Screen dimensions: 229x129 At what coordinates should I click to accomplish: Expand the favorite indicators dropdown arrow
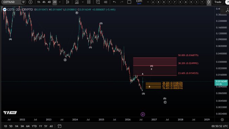(x=83, y=2)
